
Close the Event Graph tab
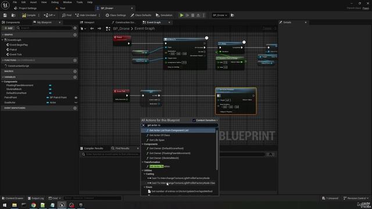click(x=169, y=22)
